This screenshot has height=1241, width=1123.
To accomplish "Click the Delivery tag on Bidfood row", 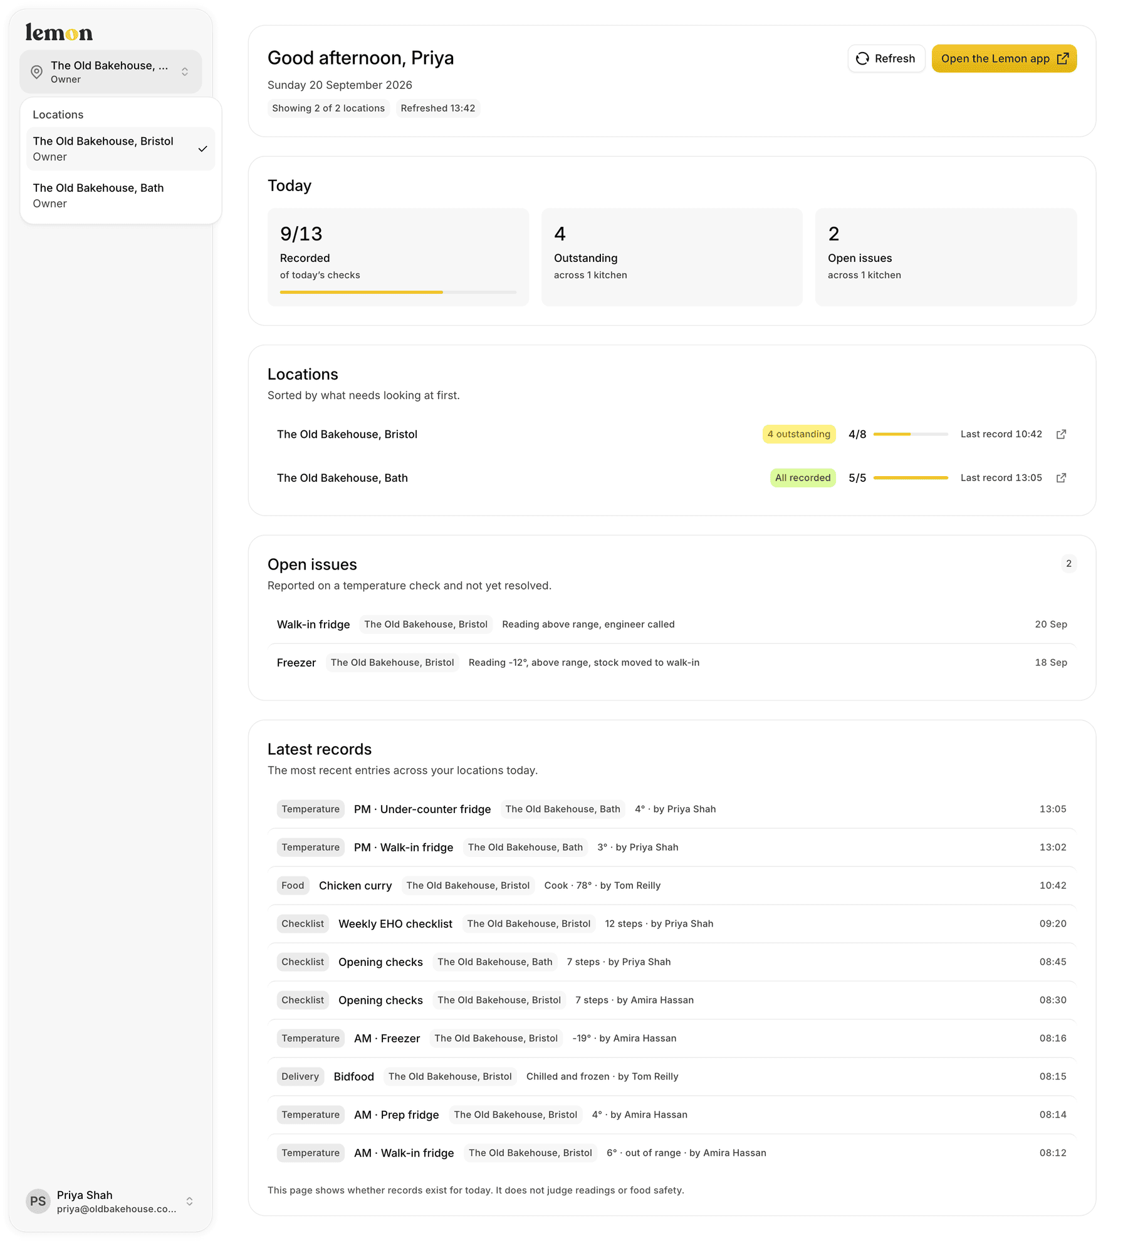I will pos(300,1077).
